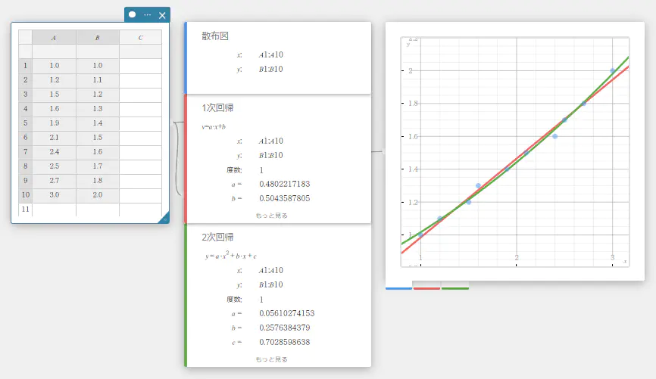Click the resize corner of the spreadsheet
Screen dimensions: 656x379
point(164,219)
